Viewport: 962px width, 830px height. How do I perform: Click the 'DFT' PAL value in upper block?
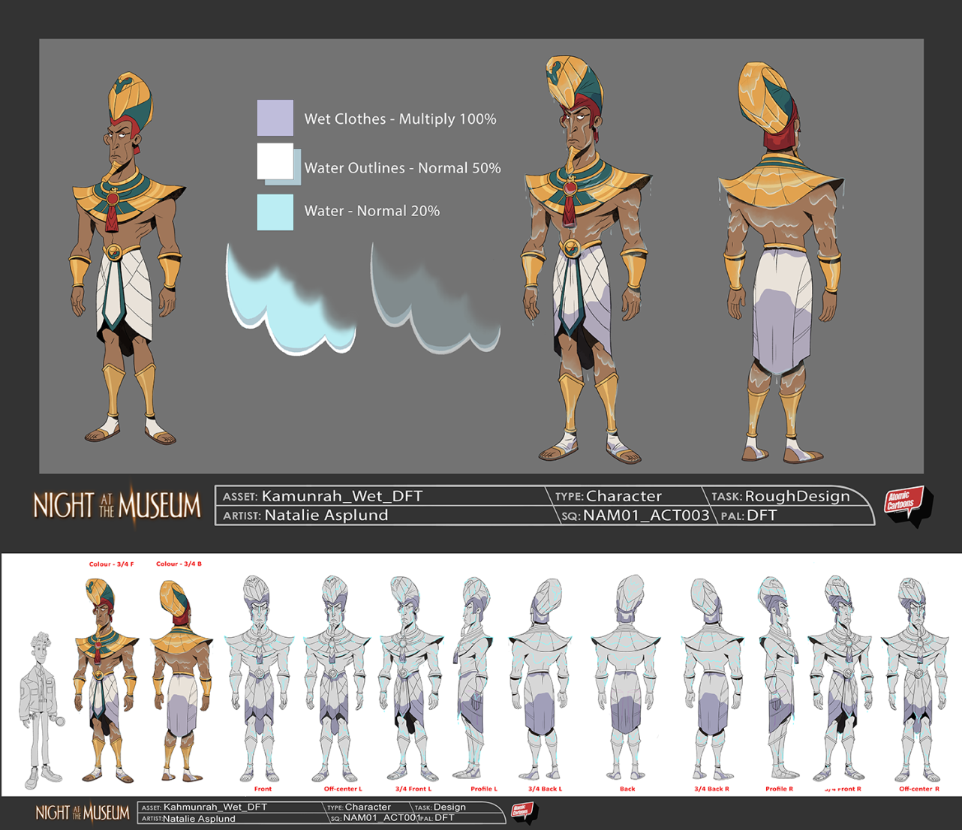coord(762,515)
